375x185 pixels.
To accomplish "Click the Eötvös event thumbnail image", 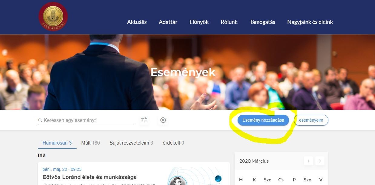I will click(x=195, y=176).
